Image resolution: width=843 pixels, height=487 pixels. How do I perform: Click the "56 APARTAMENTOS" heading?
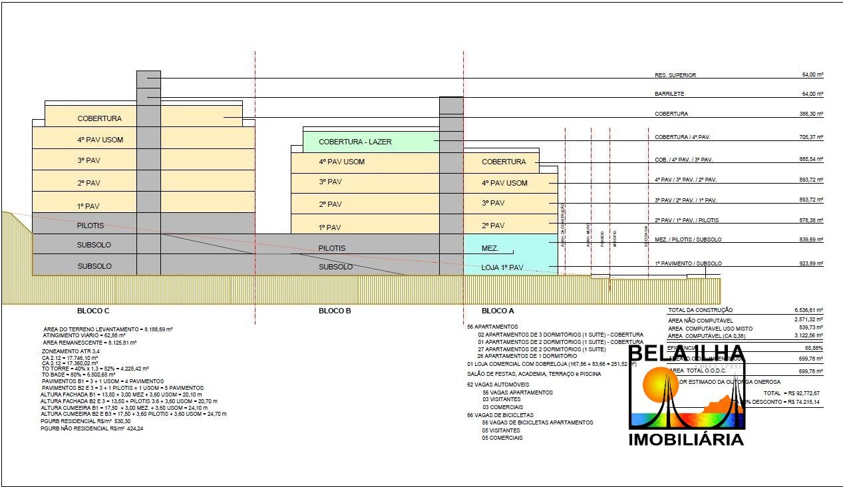[x=493, y=327]
